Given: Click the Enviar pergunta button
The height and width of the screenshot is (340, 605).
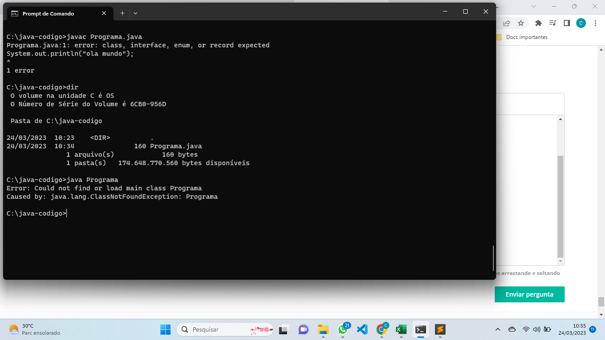Looking at the screenshot, I should [530, 294].
